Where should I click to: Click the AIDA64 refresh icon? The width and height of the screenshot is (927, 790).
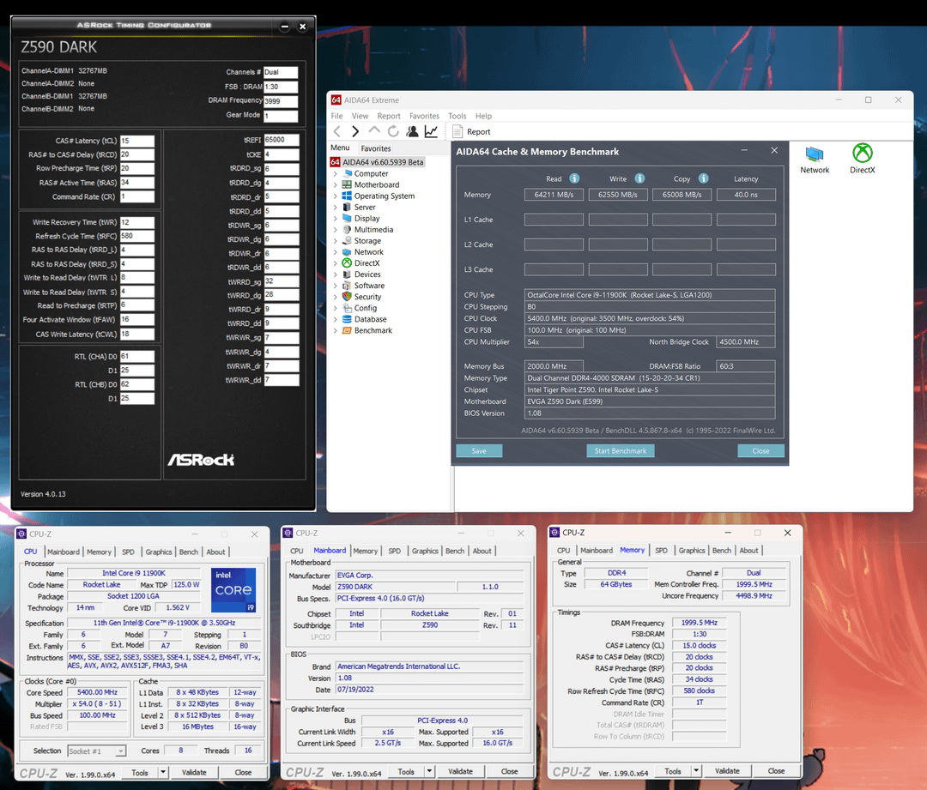(393, 131)
